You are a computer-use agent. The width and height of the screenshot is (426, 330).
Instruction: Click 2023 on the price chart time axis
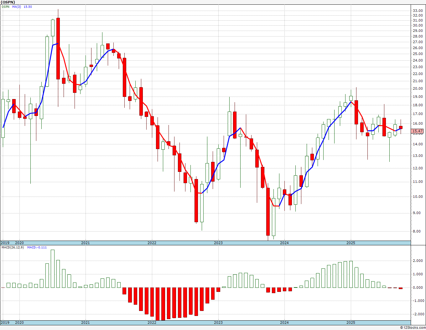point(218,243)
